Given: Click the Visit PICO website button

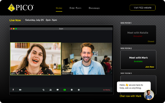Looking at the screenshot, I should click(x=143, y=8).
